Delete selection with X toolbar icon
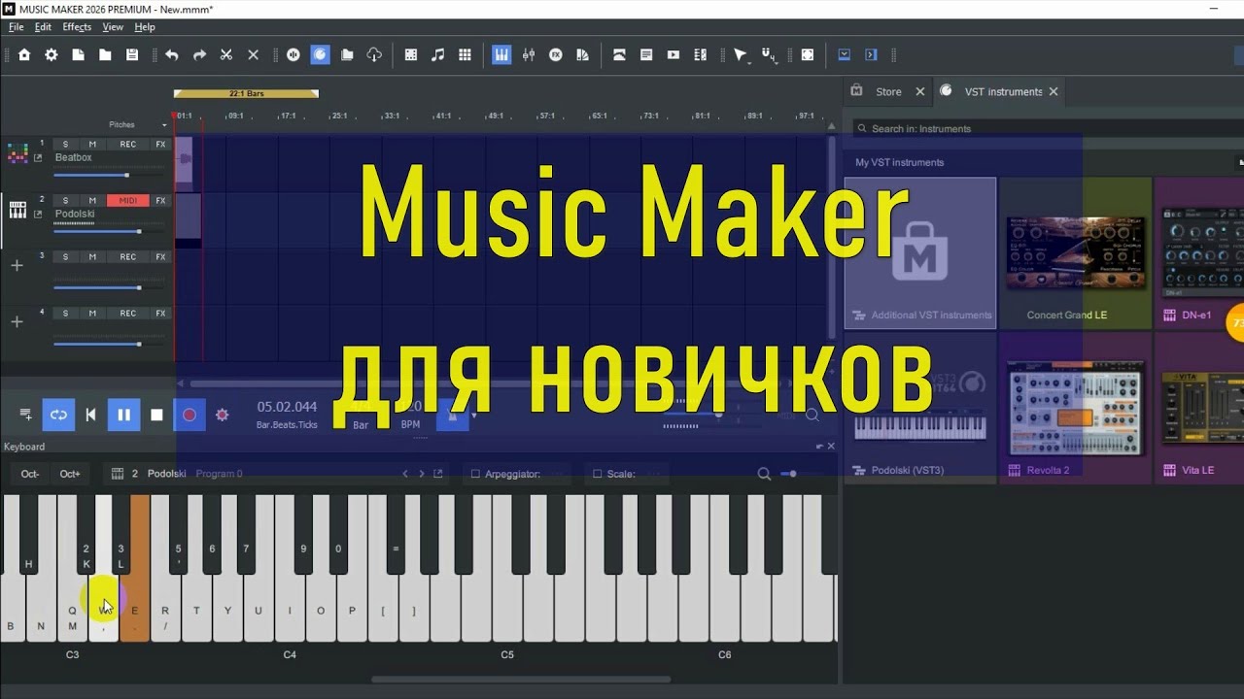The image size is (1244, 699). [x=254, y=55]
